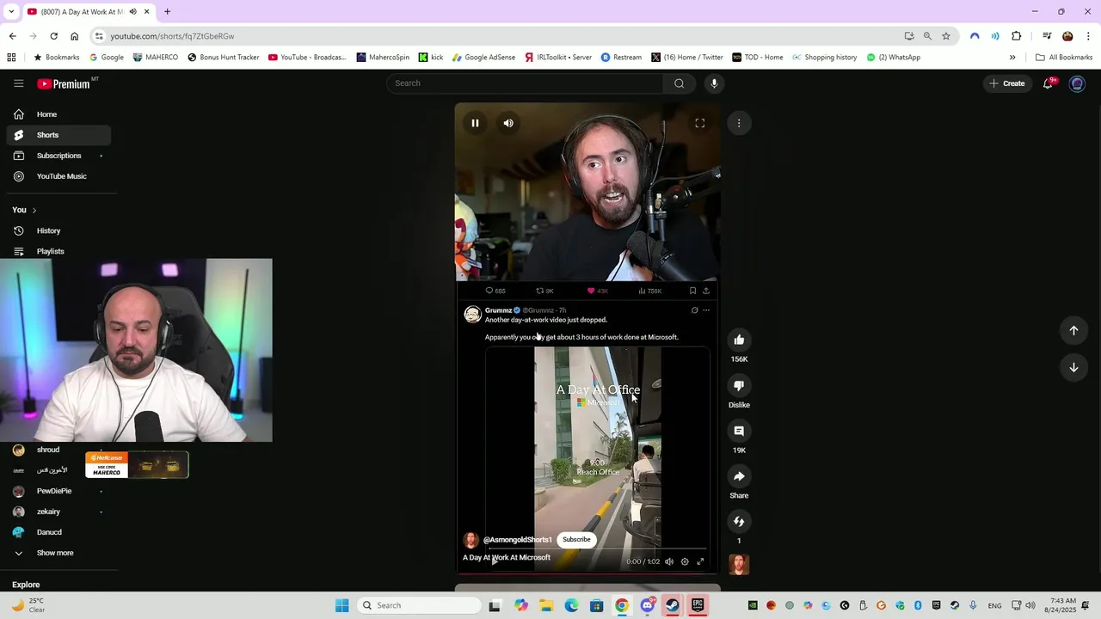
Task: Open Playlists in the sidebar
Action: [x=58, y=251]
